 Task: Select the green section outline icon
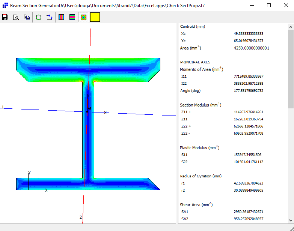[x=39, y=17]
